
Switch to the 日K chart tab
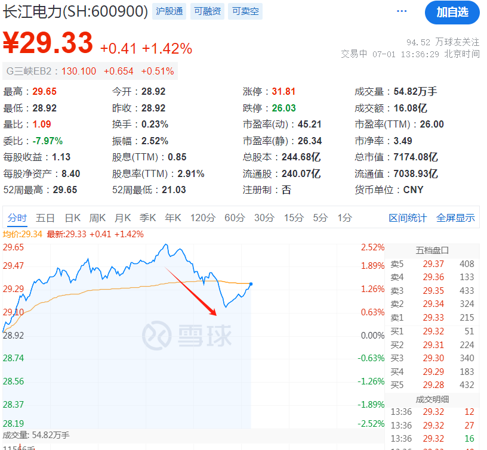73,218
